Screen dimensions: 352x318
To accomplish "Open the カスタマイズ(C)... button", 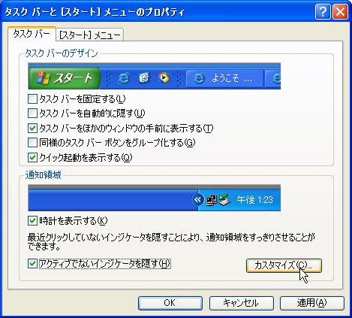I will [284, 265].
